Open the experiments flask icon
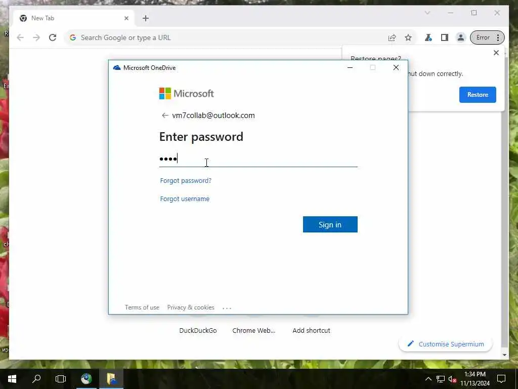The height and width of the screenshot is (389, 518). (x=428, y=37)
